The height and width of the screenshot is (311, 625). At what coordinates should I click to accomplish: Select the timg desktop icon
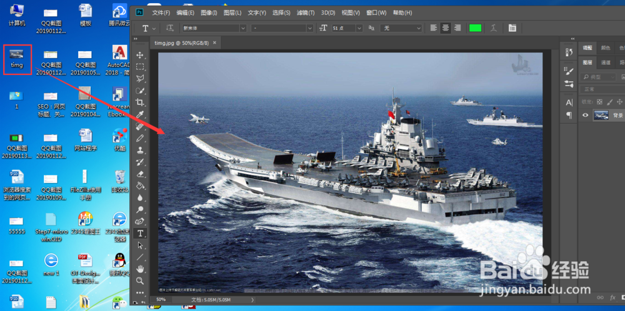click(17, 58)
